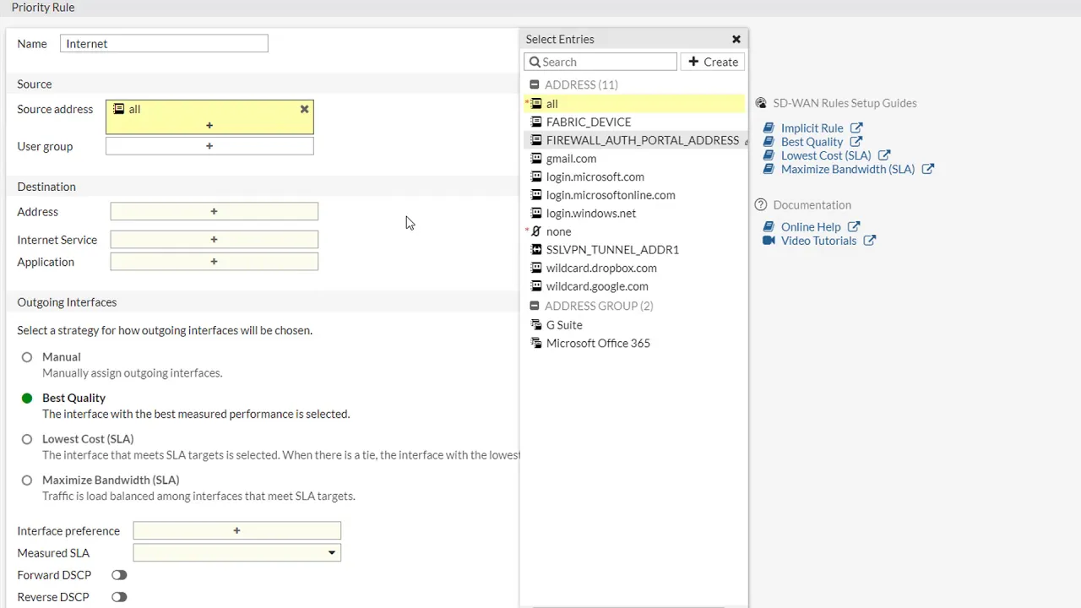Select the Manual strategy radio button
The height and width of the screenshot is (608, 1081).
(x=27, y=357)
